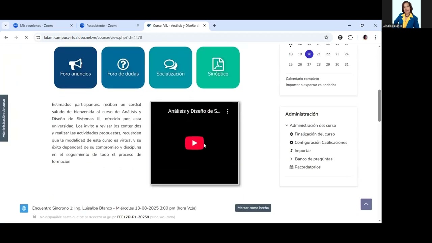432x243 pixels.
Task: Open the Extensions puzzle icon
Action: (x=350, y=37)
